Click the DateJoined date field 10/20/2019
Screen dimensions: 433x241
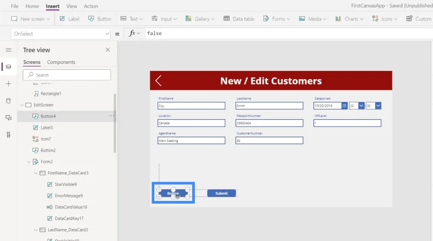[327, 106]
